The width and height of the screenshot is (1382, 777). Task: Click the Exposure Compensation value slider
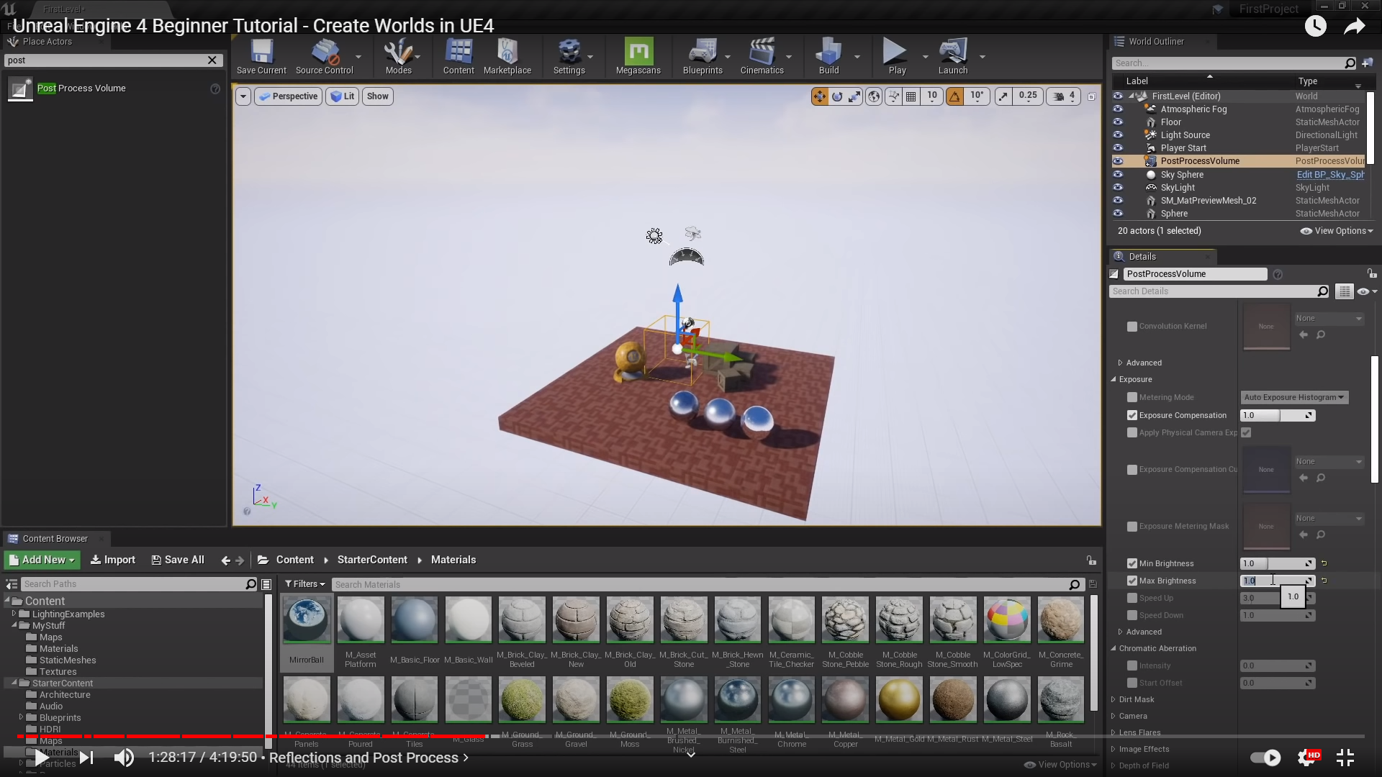click(1273, 416)
